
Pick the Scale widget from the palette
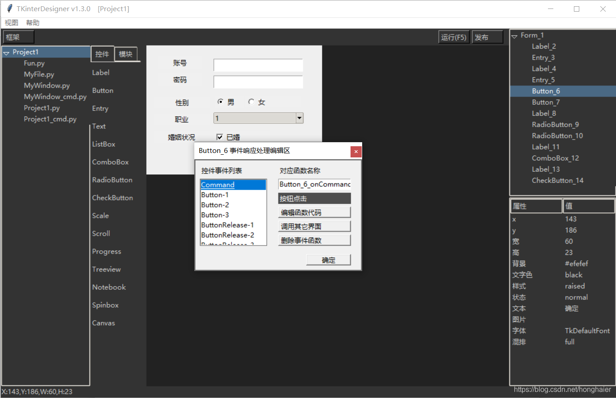[x=100, y=216]
